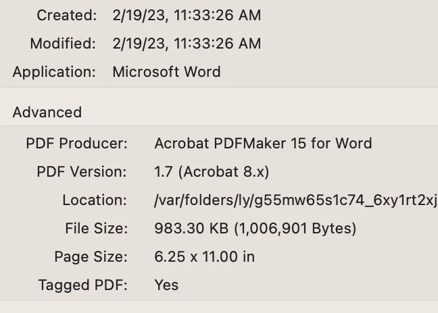Click the Location field label
This screenshot has height=313, width=438.
coord(94,200)
